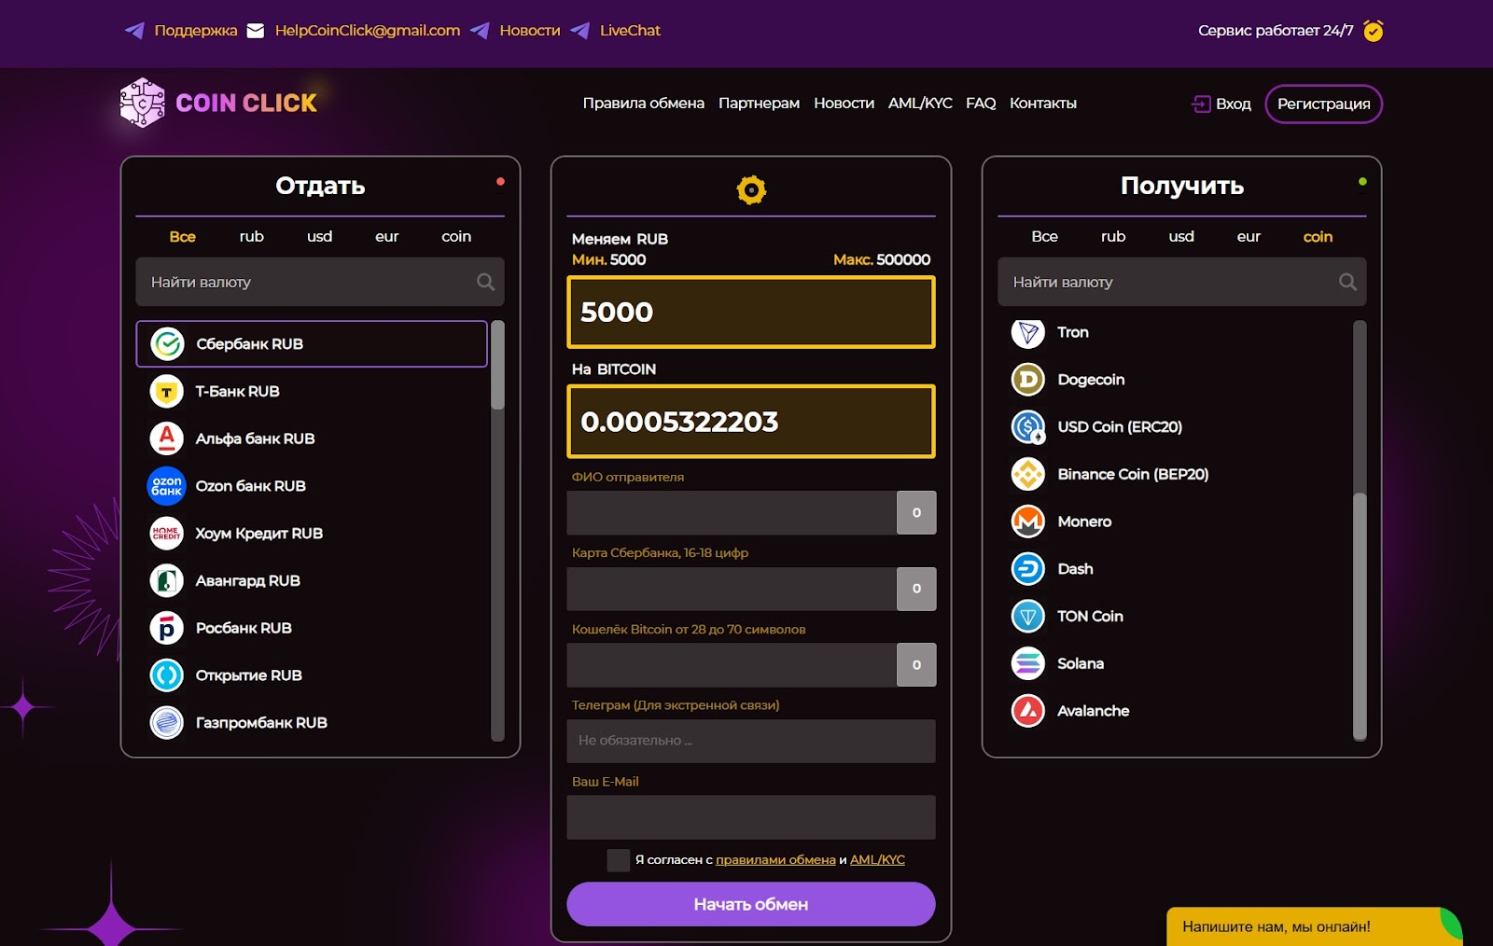Select coin filter tab in Получить panel
1493x946 pixels.
click(1318, 237)
